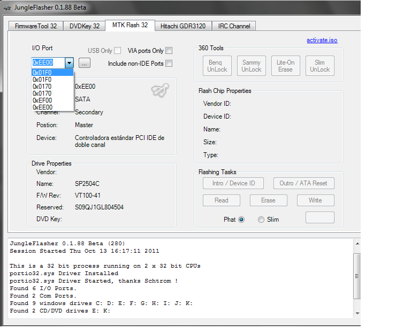Enable the VIA ports Only checkbox
Screen dimensions: 411x328
tap(169, 50)
